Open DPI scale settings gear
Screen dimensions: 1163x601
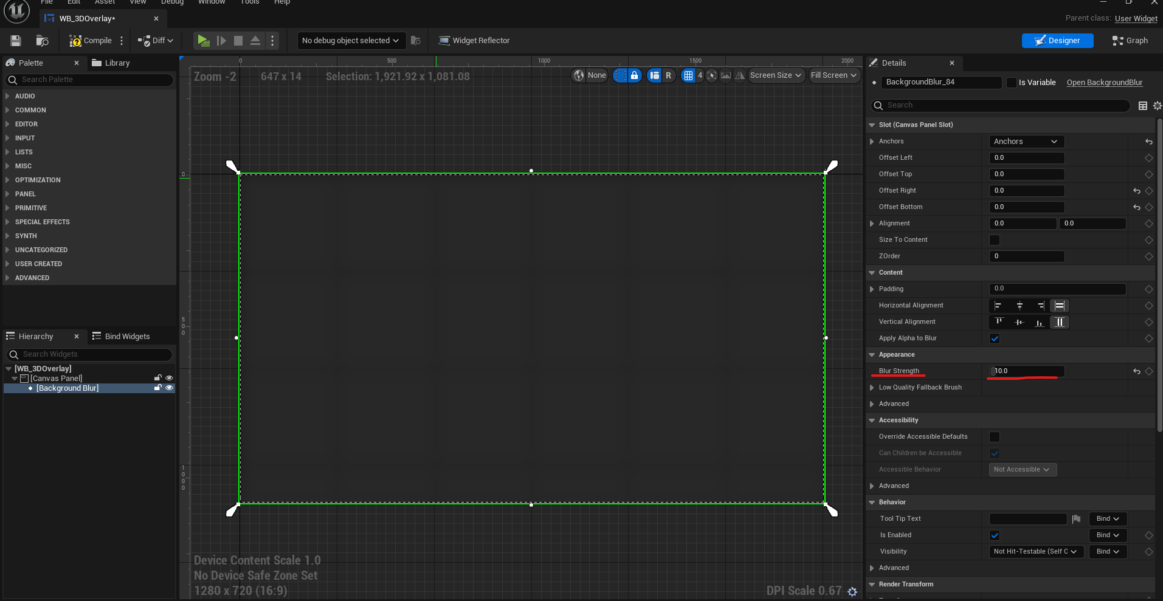coord(852,591)
